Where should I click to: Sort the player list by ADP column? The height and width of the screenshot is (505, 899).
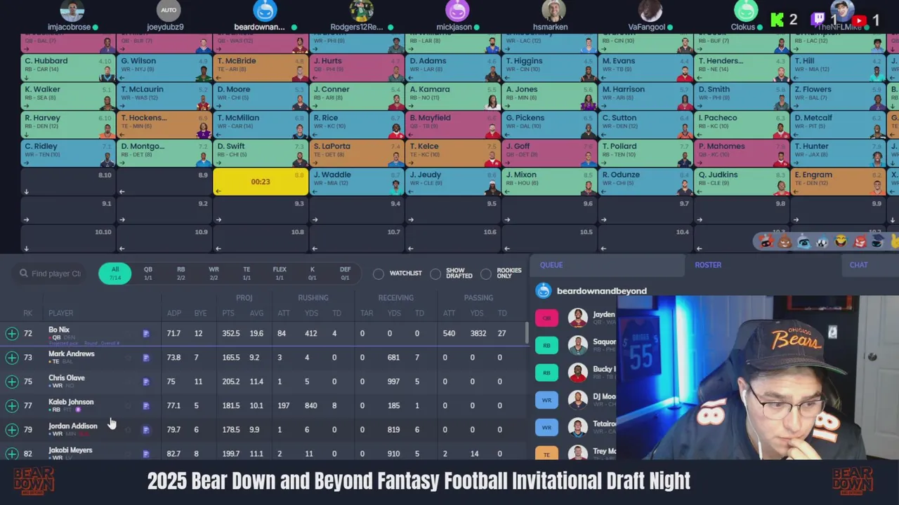tap(173, 313)
